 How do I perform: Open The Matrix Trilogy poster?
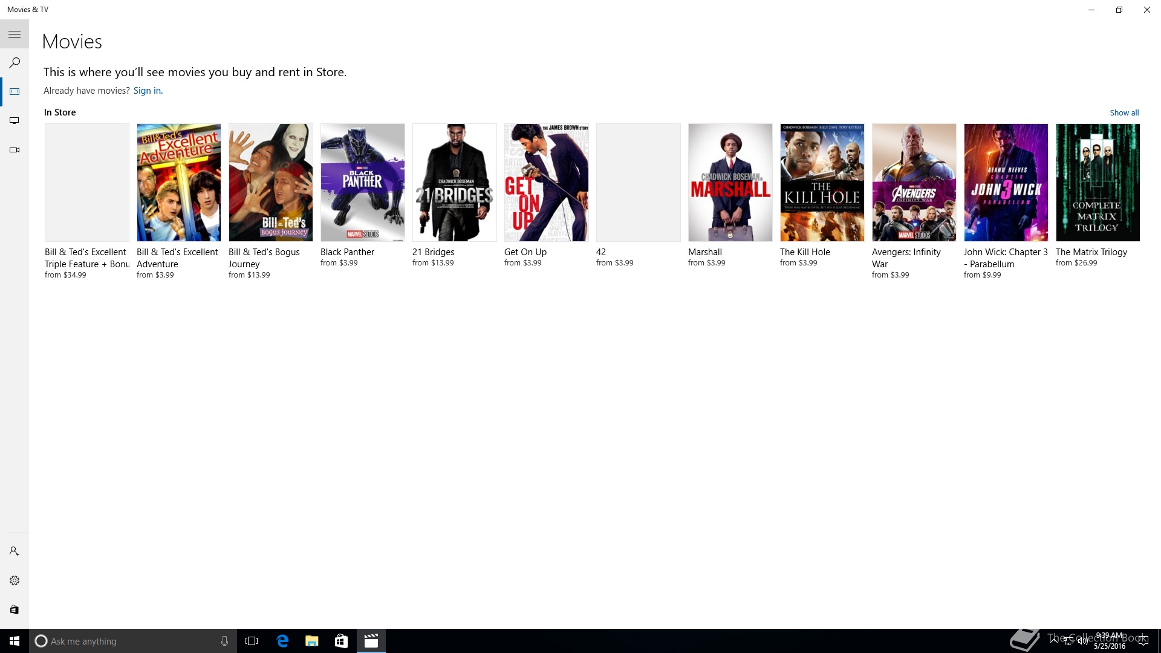tap(1098, 183)
